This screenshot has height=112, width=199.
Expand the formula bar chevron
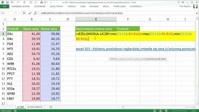[197, 13]
